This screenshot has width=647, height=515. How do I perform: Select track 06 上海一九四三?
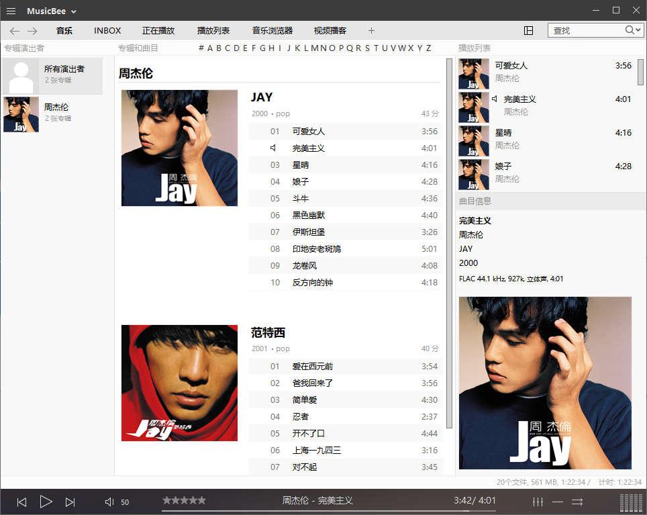click(346, 451)
